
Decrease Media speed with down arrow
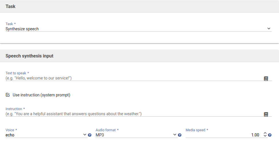coord(265,136)
